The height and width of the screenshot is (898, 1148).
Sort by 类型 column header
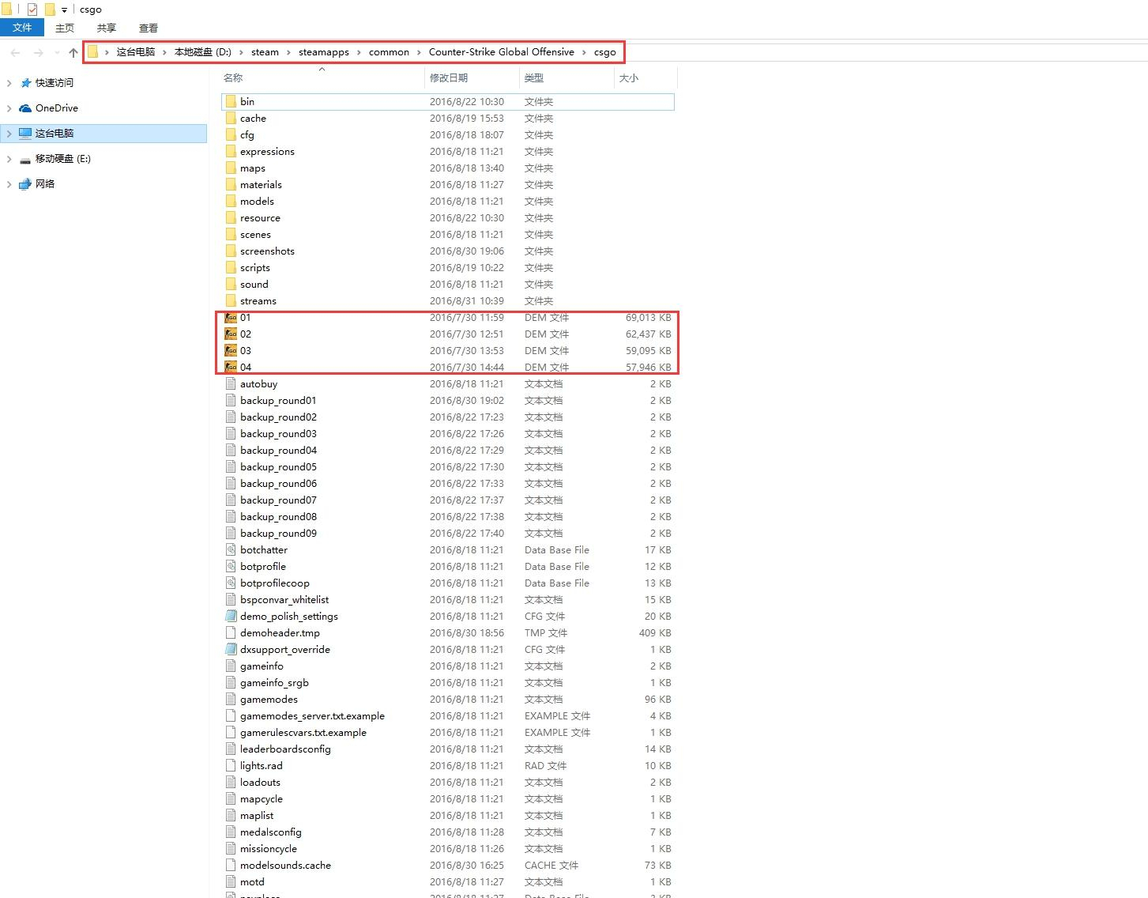pyautogui.click(x=534, y=77)
